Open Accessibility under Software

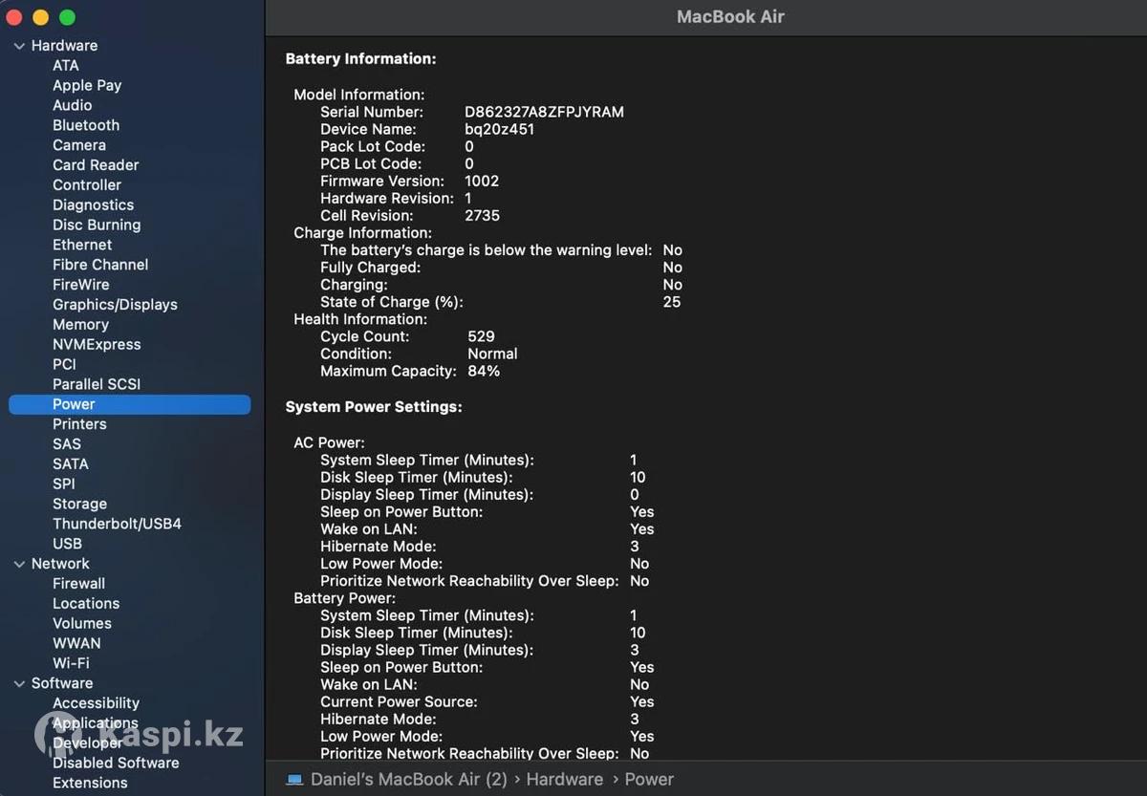tap(96, 703)
